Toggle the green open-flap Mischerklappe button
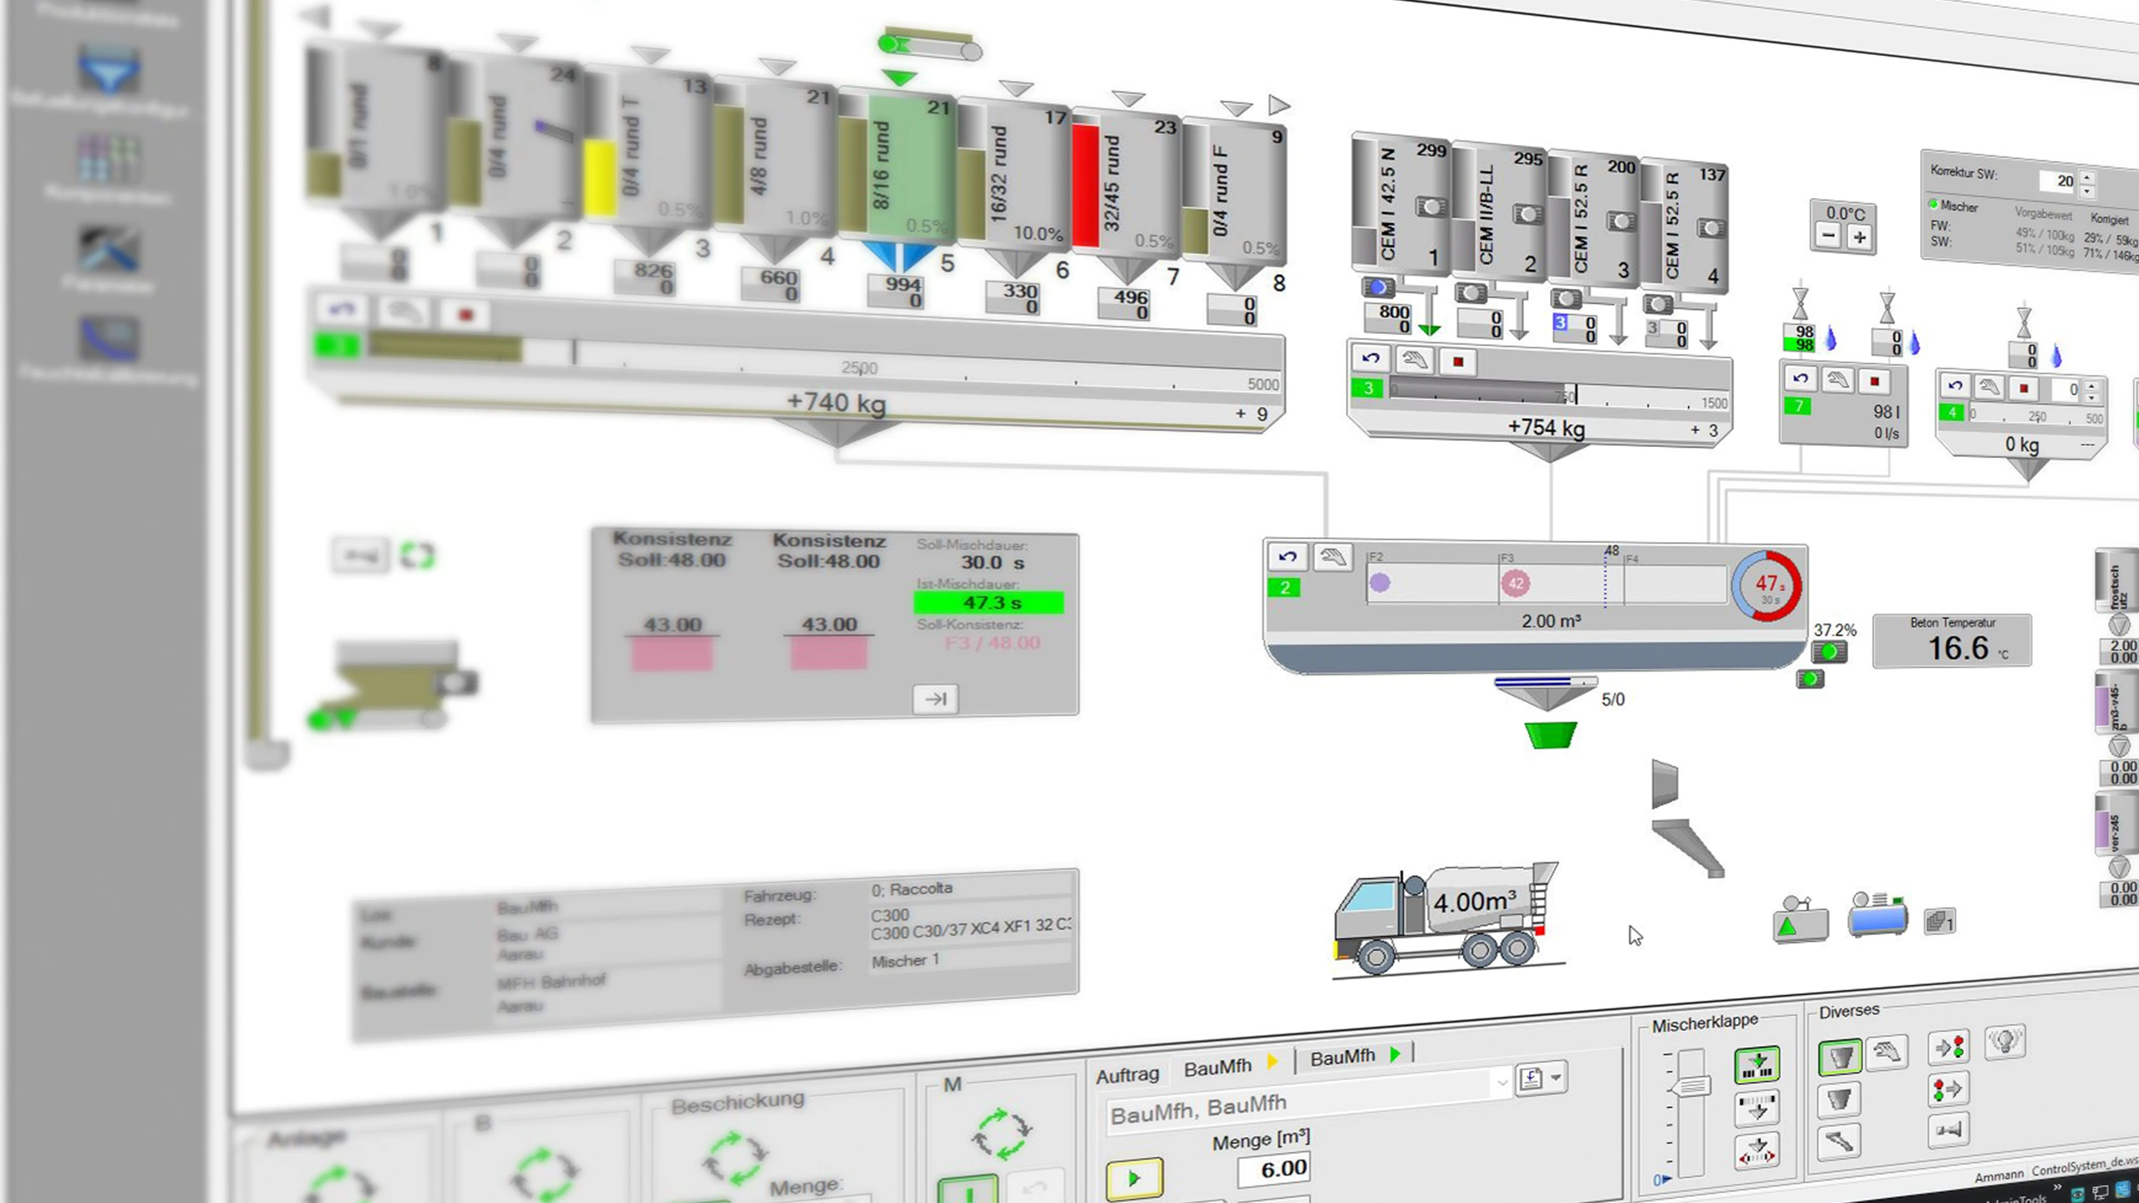 tap(1756, 1065)
